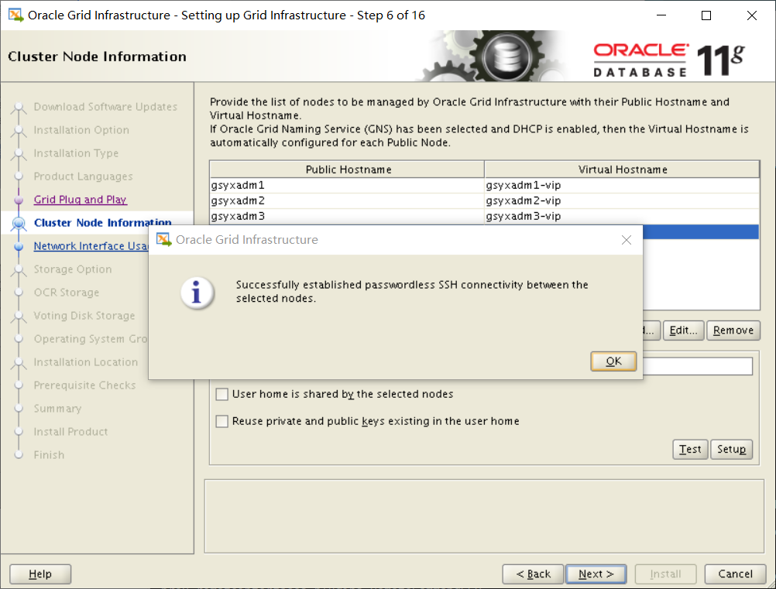Open installer Help

tap(40, 574)
